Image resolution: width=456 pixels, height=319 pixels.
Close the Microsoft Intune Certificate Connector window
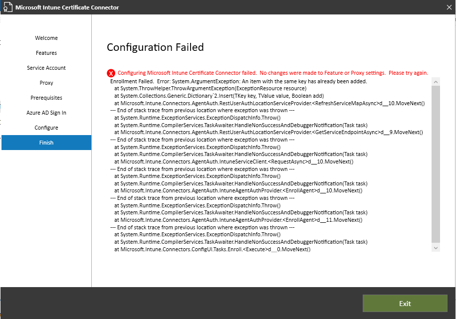[x=450, y=7]
